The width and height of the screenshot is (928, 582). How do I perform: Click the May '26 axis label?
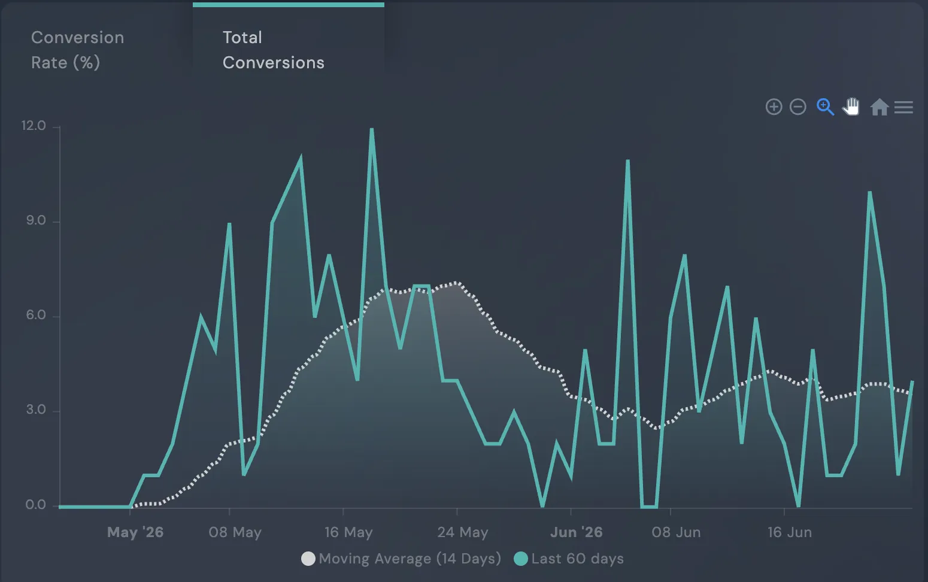(x=135, y=532)
